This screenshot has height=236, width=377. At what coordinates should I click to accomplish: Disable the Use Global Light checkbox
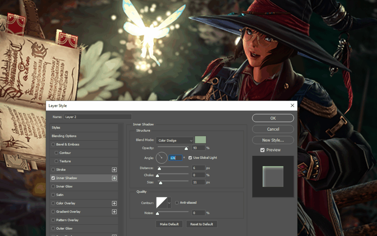coord(190,158)
